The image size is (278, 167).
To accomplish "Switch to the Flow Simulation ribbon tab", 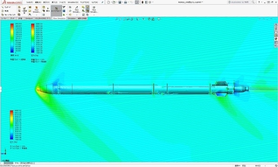I will tap(59, 18).
